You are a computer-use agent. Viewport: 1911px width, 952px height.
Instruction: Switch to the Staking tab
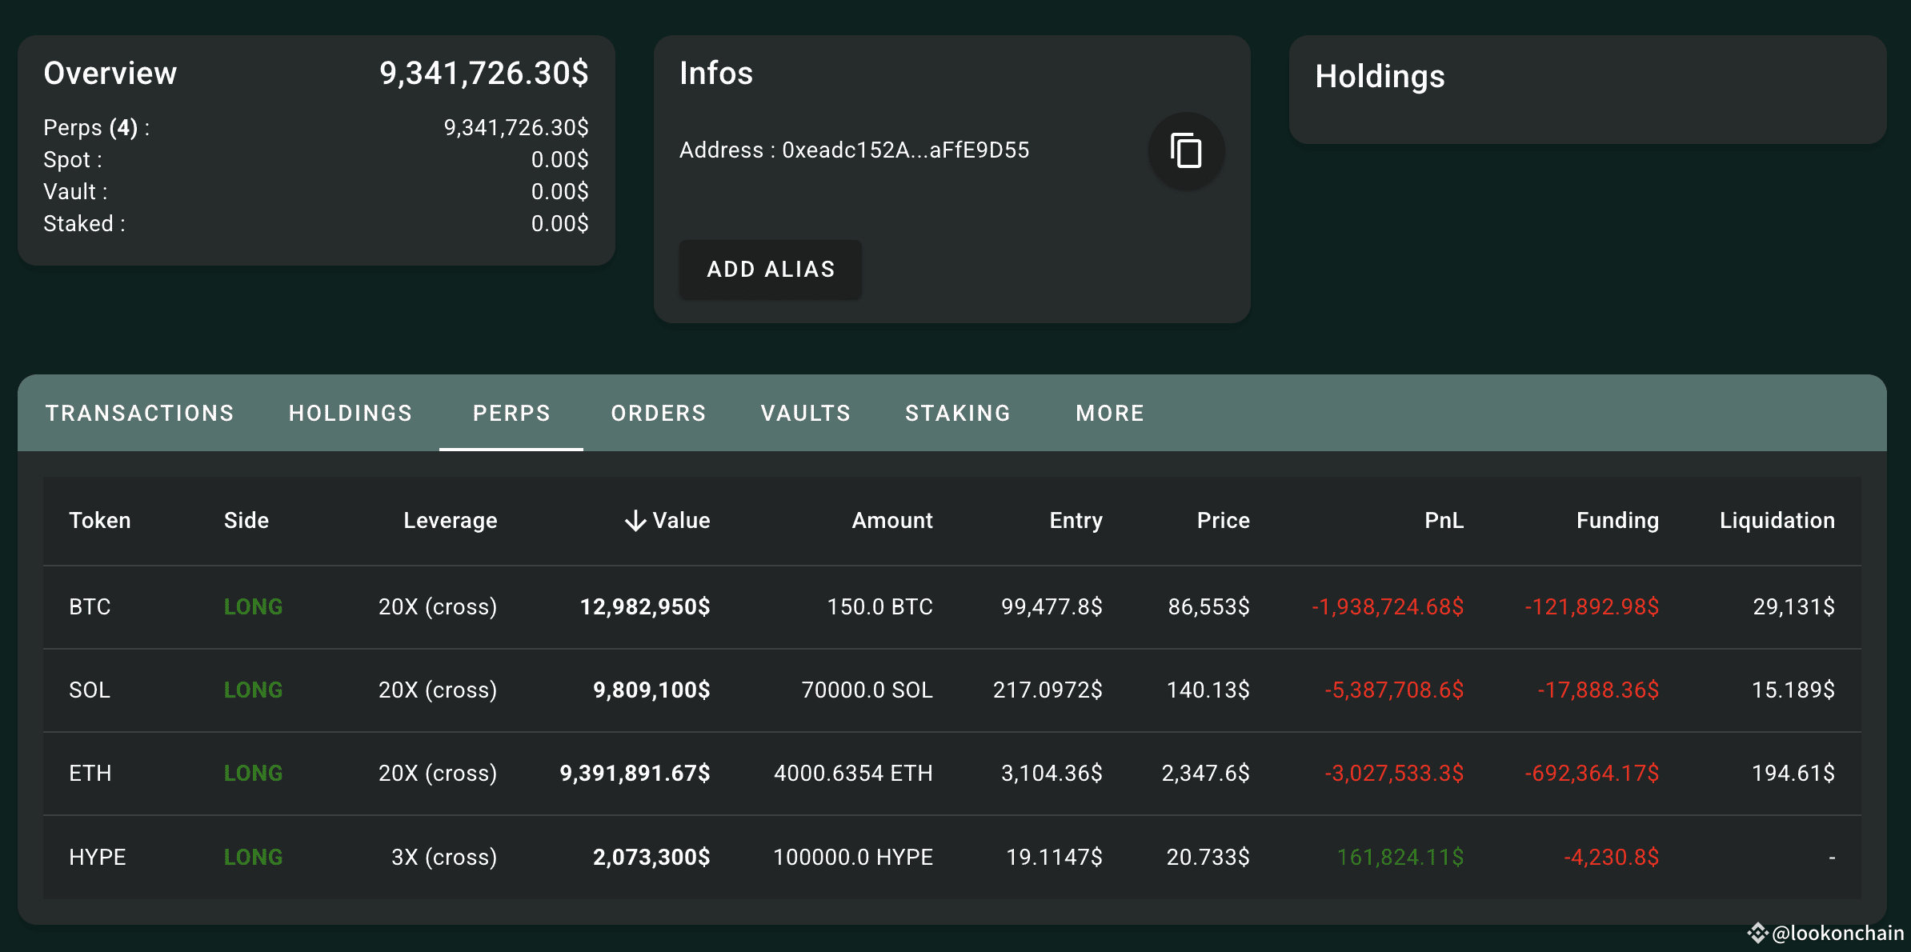point(958,413)
